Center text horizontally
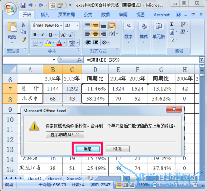Image resolution: width=207 pixels, height=191 pixels. 96,34
